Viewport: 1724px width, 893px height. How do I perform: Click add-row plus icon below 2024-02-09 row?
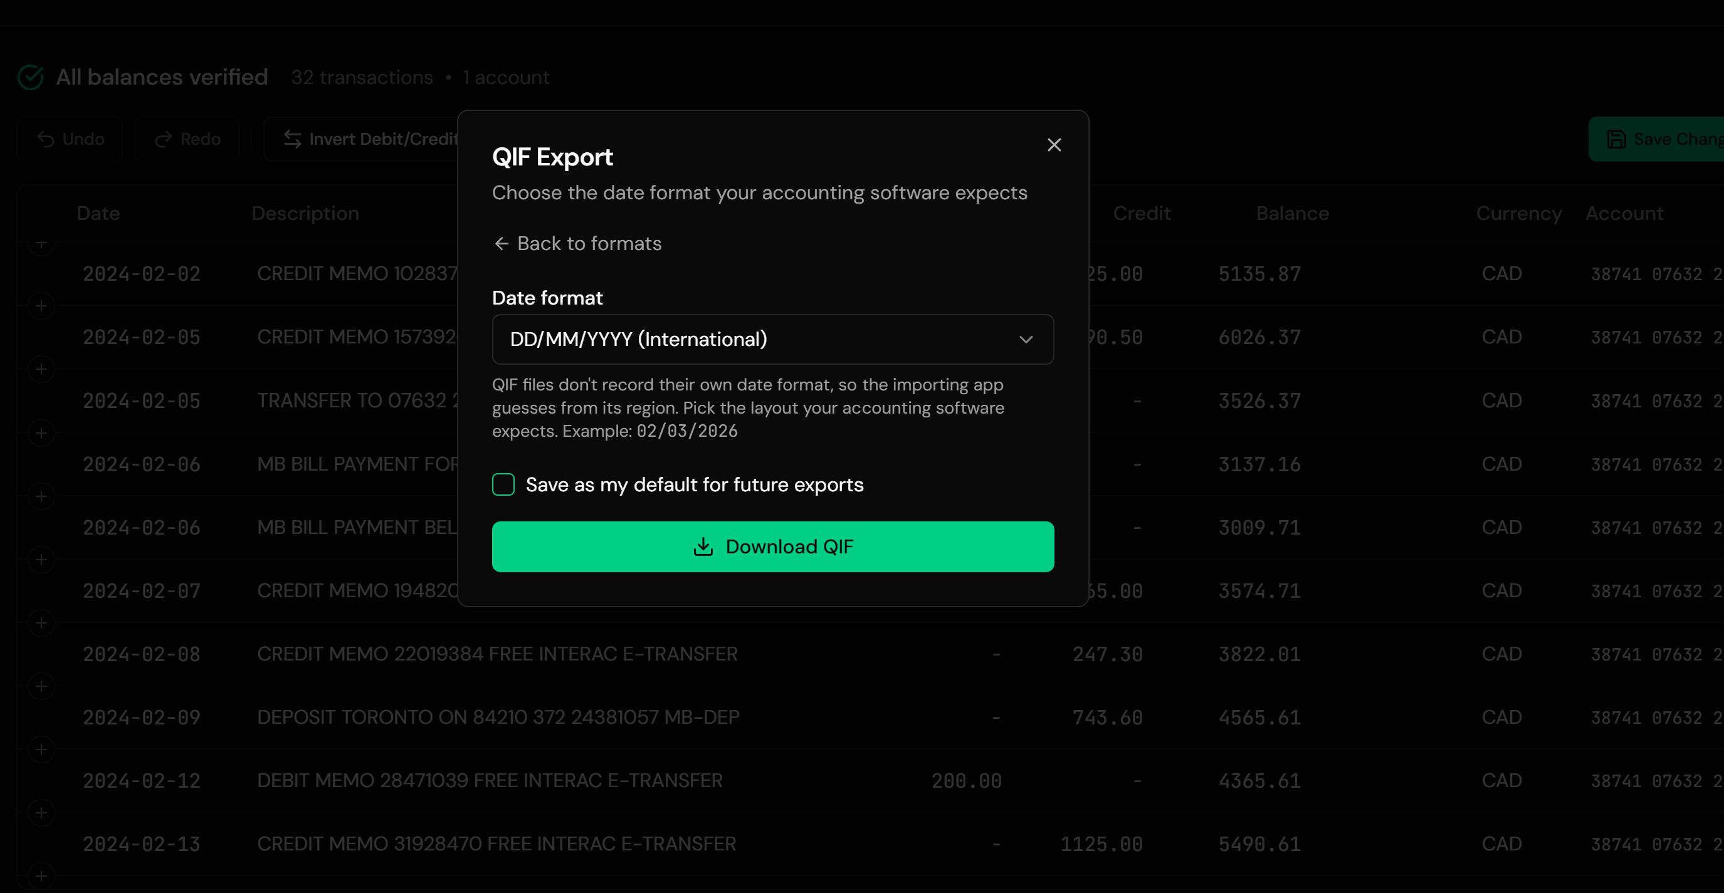coord(41,749)
